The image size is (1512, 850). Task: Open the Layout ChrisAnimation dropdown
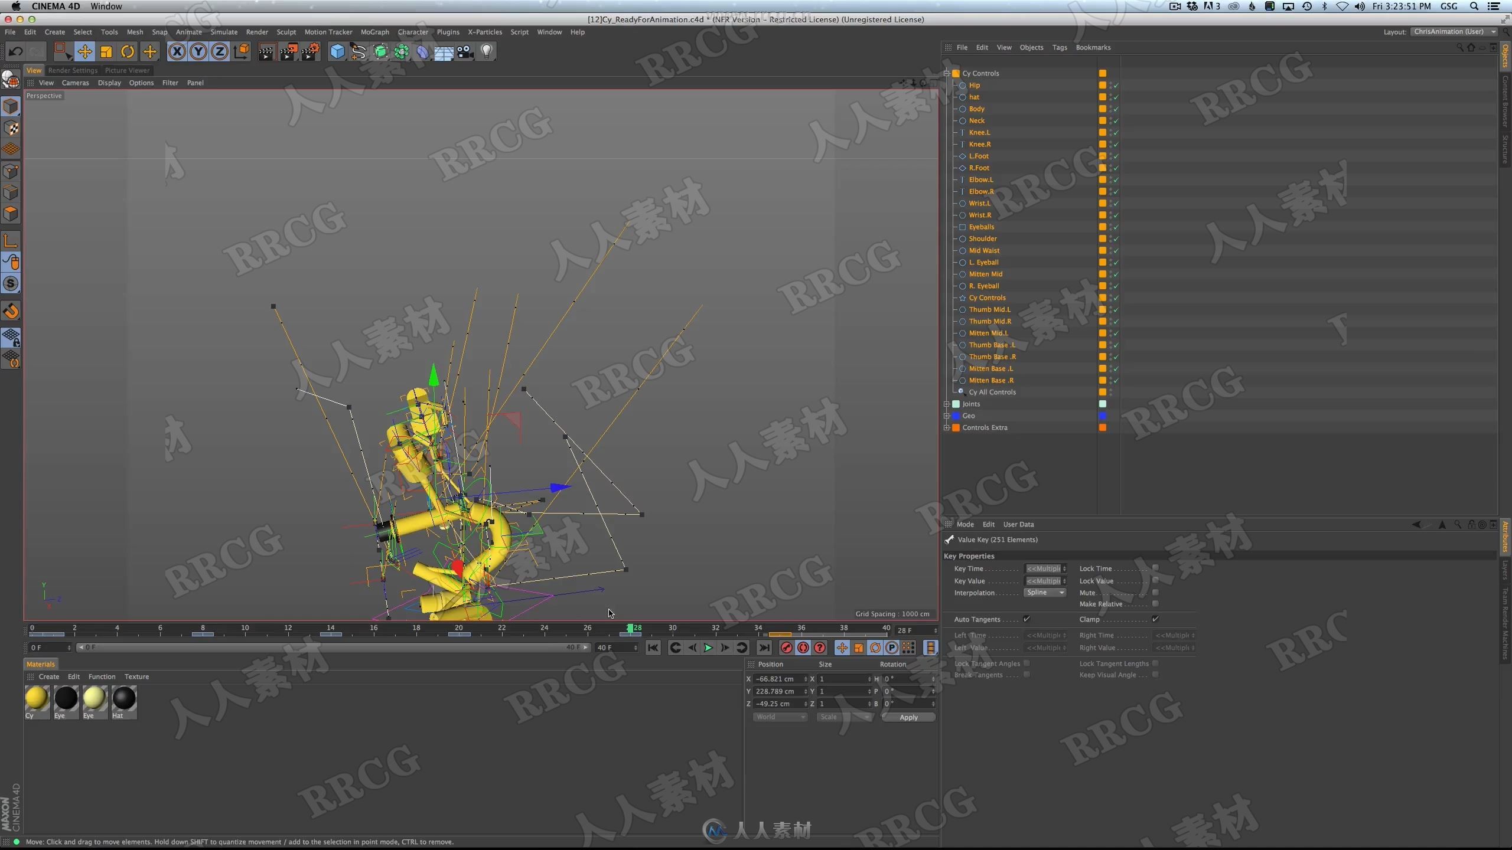point(1455,32)
